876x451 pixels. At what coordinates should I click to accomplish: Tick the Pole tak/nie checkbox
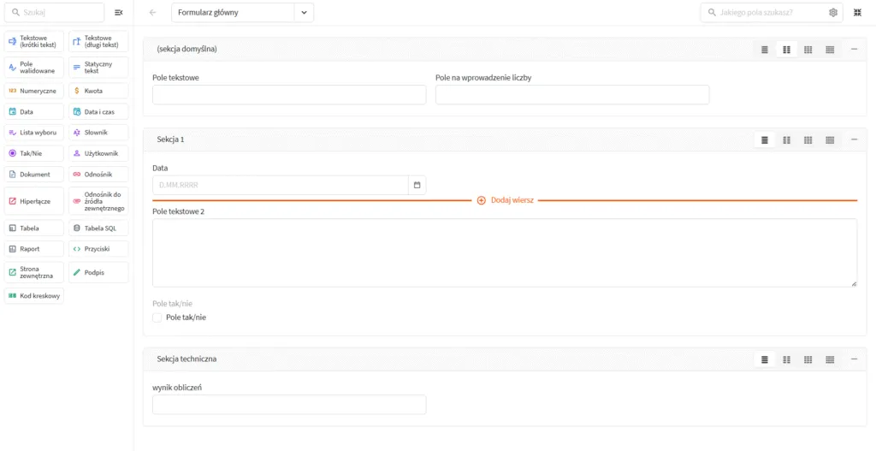click(157, 317)
